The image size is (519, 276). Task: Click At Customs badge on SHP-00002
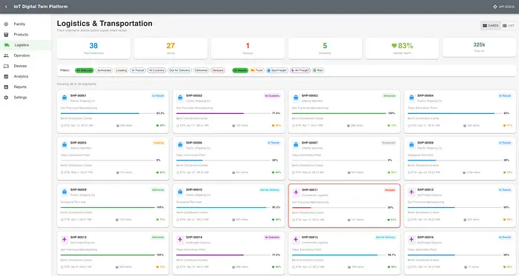point(272,95)
